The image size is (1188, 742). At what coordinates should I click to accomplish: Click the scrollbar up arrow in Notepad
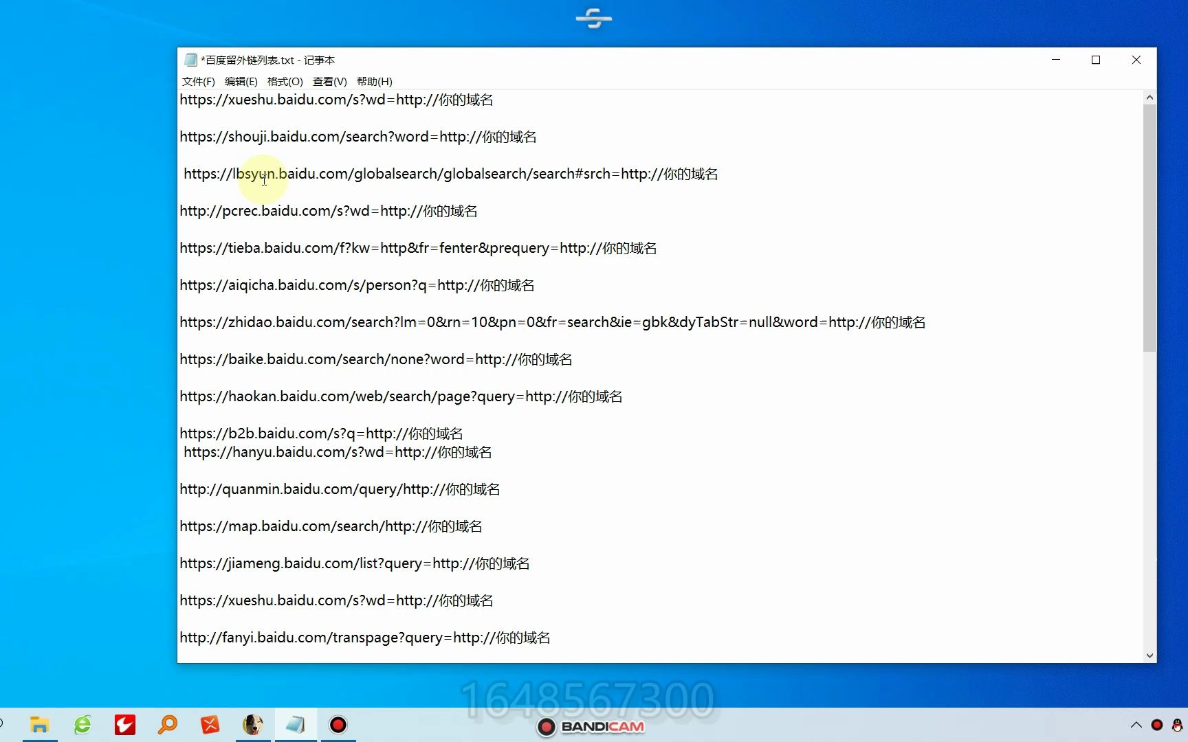tap(1149, 98)
